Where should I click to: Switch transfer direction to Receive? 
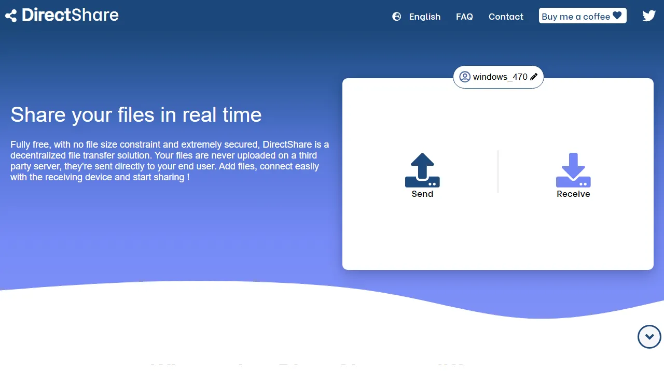pyautogui.click(x=573, y=194)
